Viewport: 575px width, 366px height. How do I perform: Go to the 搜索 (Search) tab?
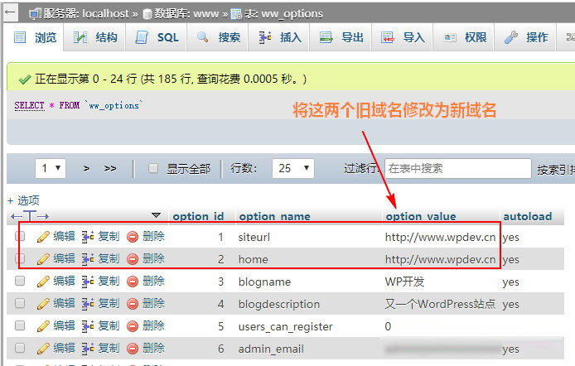coord(218,37)
